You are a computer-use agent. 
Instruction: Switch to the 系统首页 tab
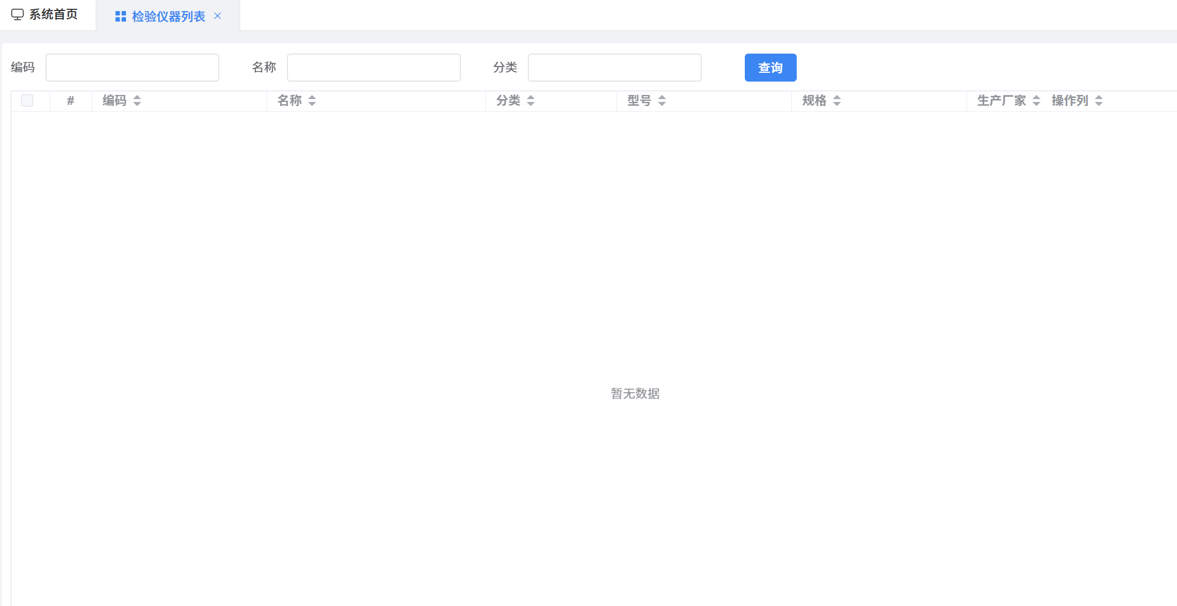[x=53, y=15]
